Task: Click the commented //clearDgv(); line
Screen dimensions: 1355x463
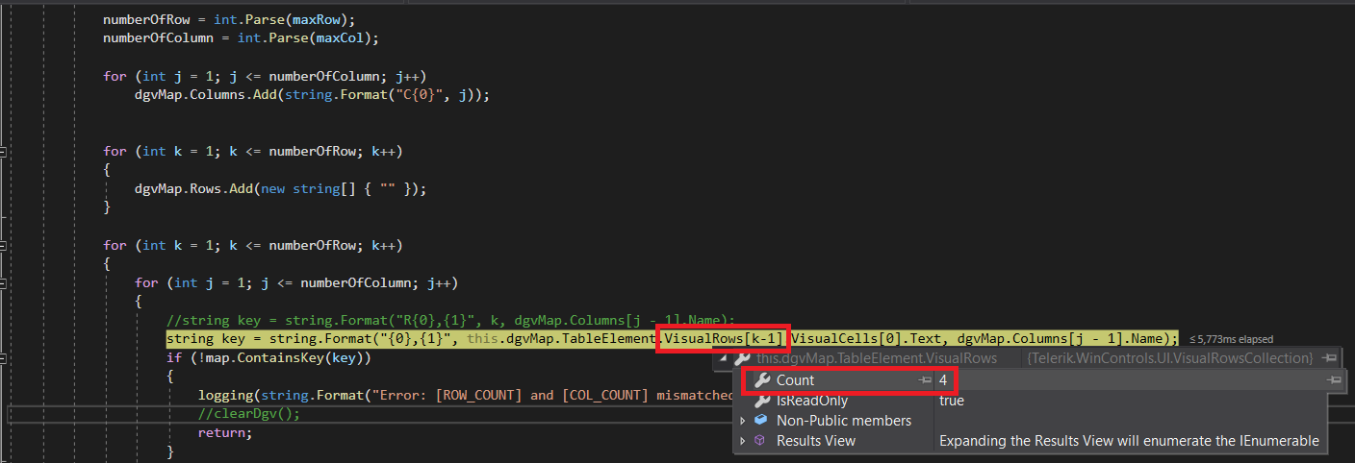Action: 248,414
